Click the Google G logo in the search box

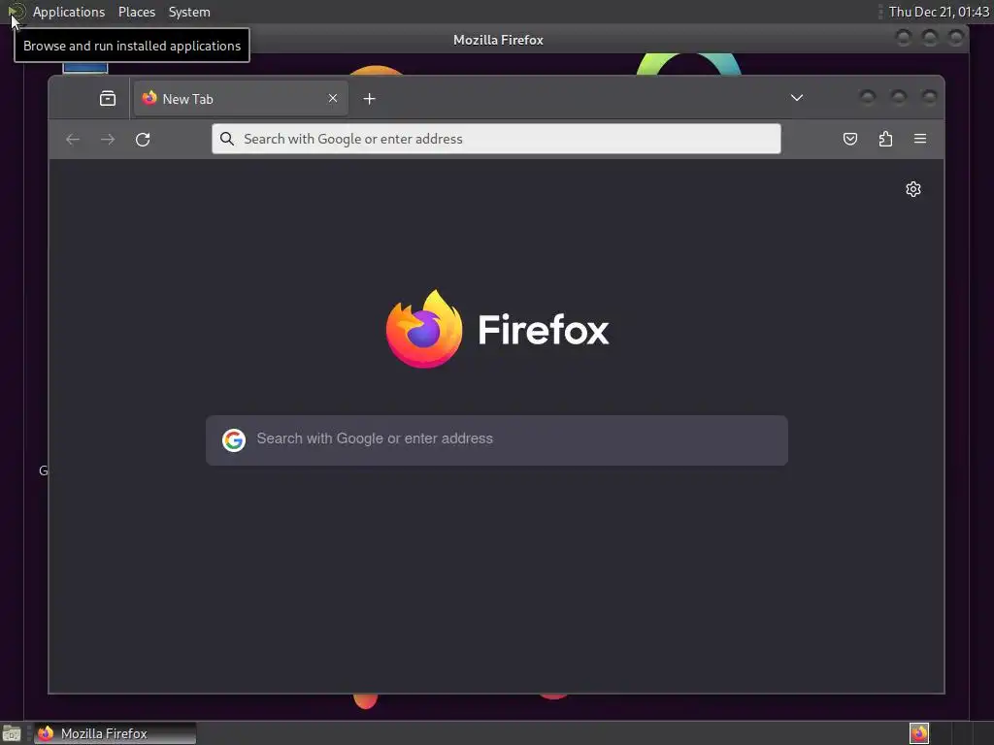pos(234,439)
